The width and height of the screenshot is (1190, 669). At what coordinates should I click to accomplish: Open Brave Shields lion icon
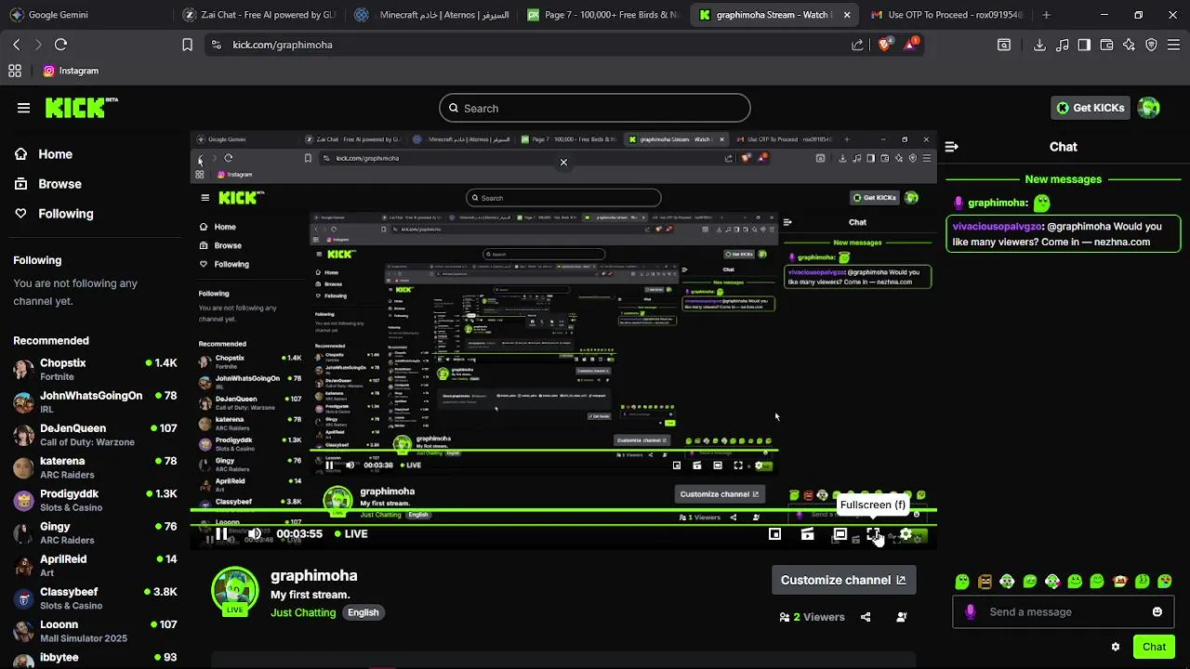(x=884, y=45)
